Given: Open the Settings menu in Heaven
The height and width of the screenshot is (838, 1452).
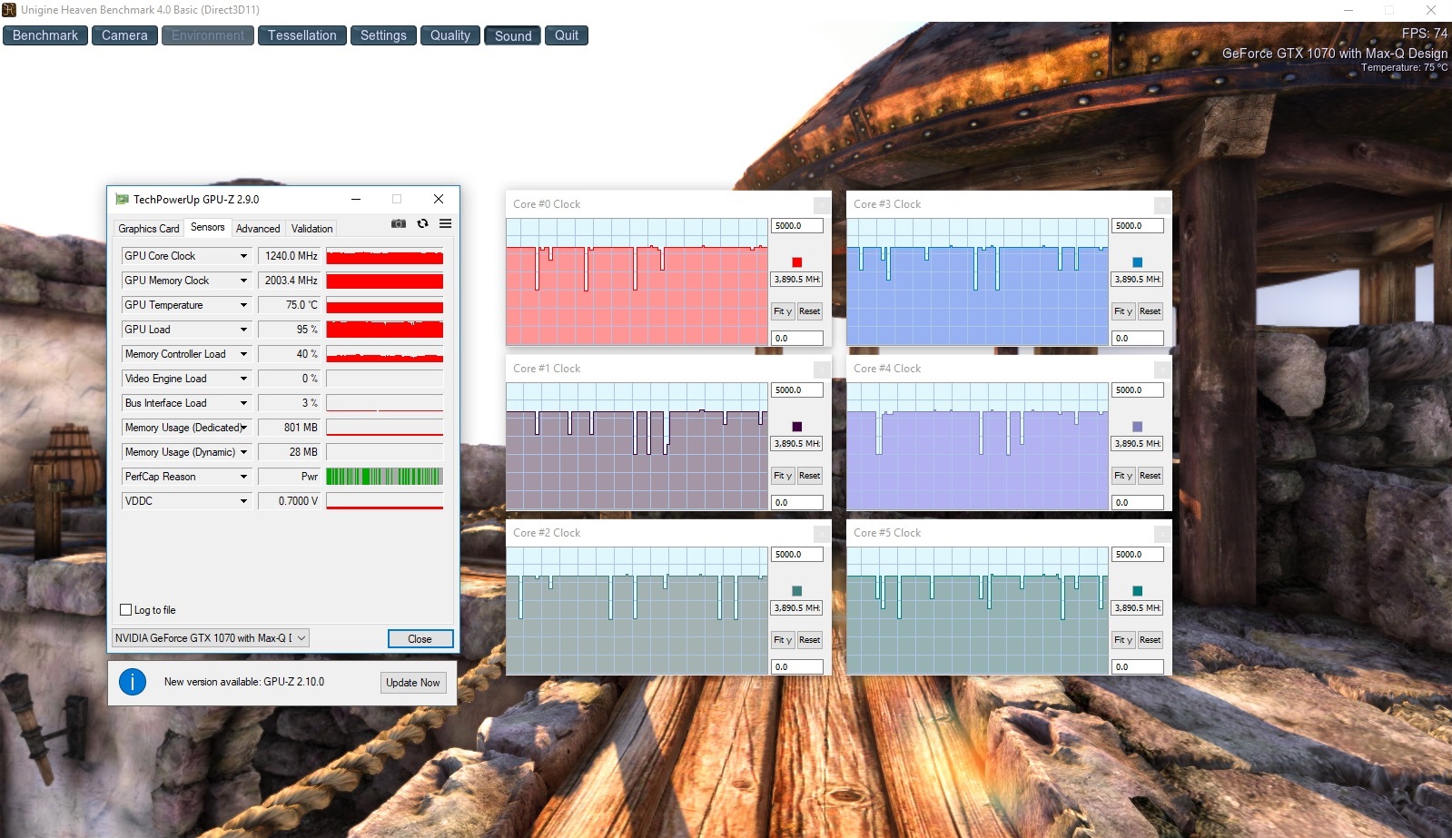Looking at the screenshot, I should click(383, 35).
